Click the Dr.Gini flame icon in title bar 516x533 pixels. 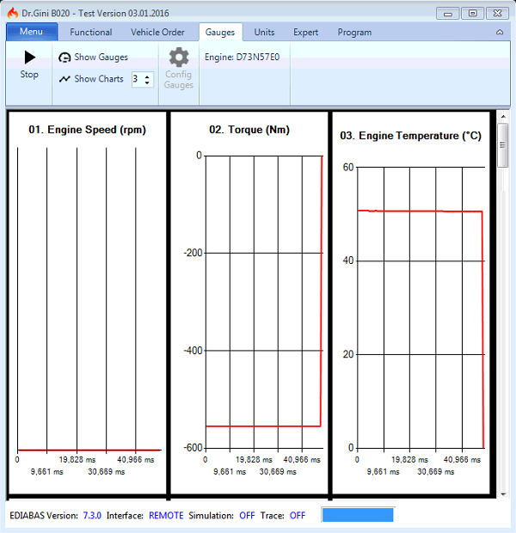pos(12,13)
